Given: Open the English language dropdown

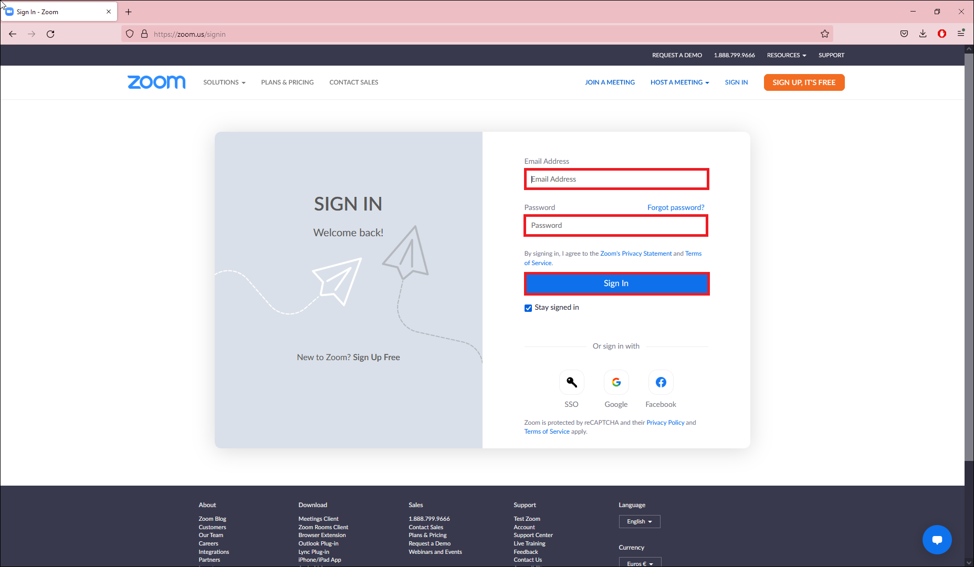Looking at the screenshot, I should point(639,521).
